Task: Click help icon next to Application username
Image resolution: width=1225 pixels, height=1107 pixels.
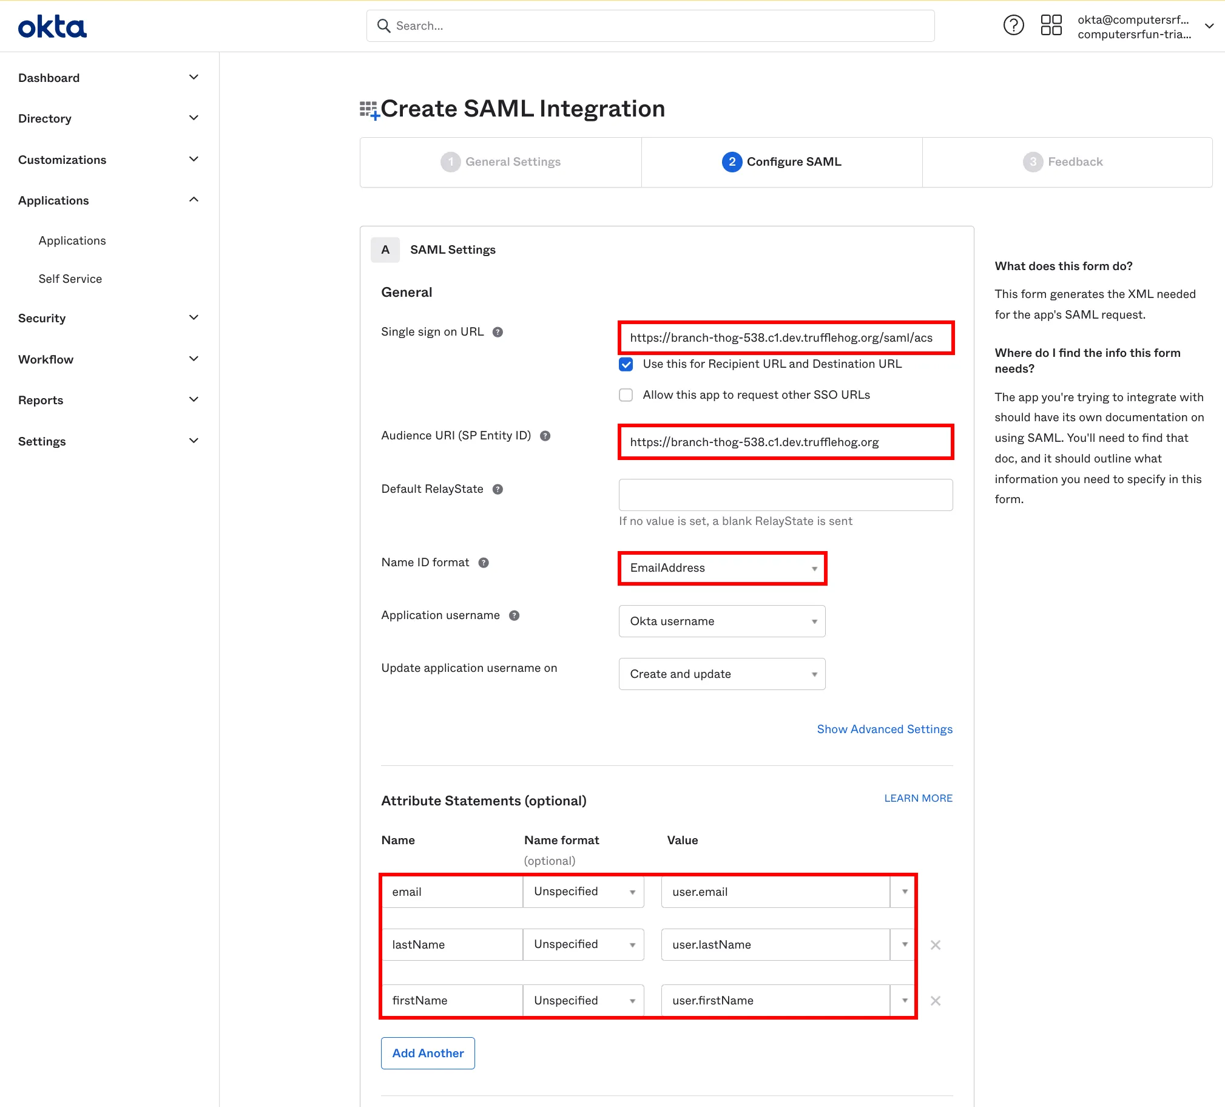Action: point(514,616)
